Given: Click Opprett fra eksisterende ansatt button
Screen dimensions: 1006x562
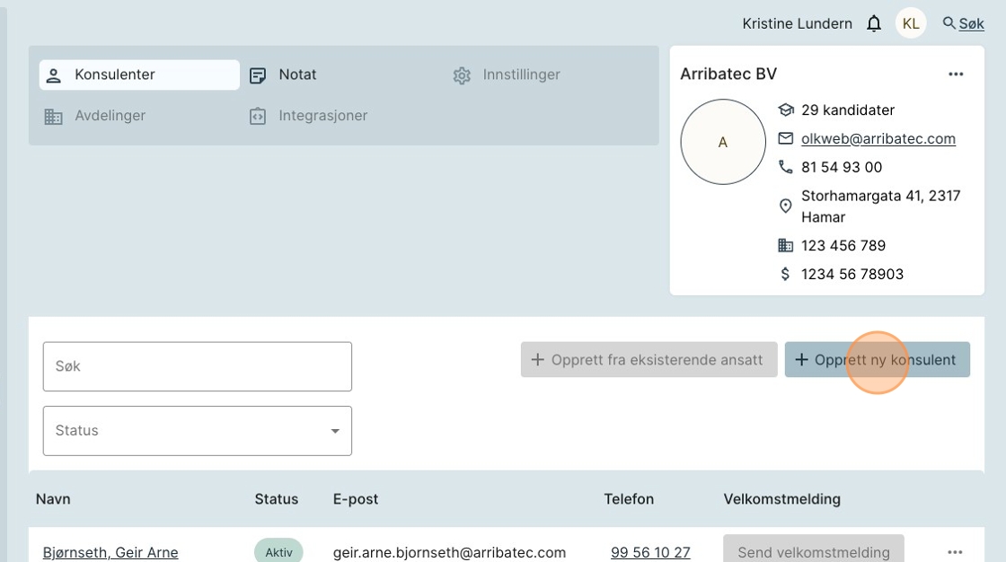Looking at the screenshot, I should pyautogui.click(x=649, y=360).
